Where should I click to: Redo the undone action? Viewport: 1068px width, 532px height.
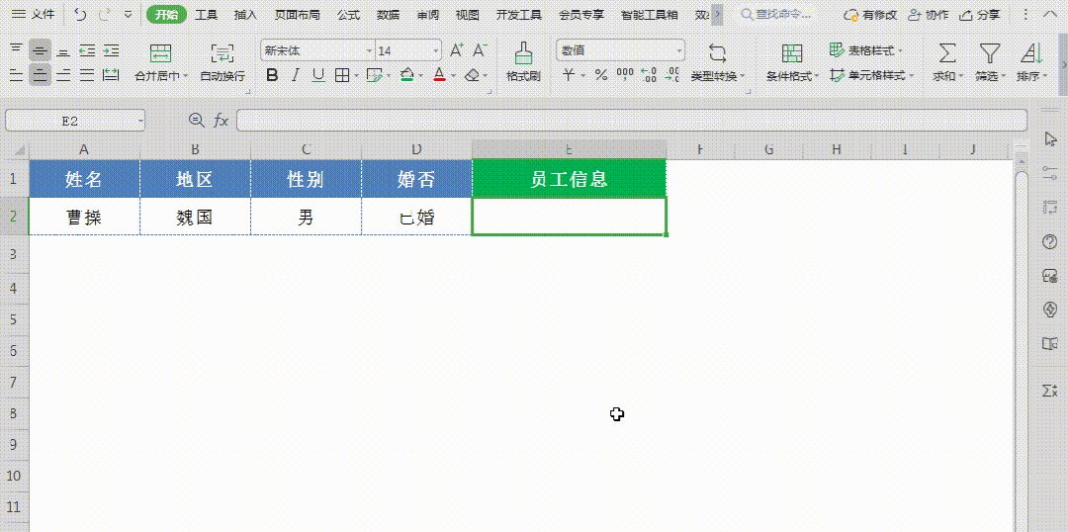pyautogui.click(x=104, y=14)
